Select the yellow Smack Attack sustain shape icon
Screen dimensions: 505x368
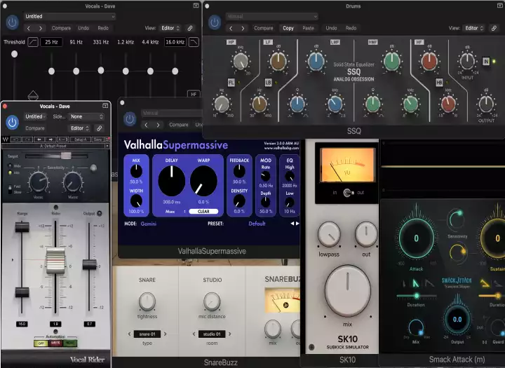pos(485,283)
